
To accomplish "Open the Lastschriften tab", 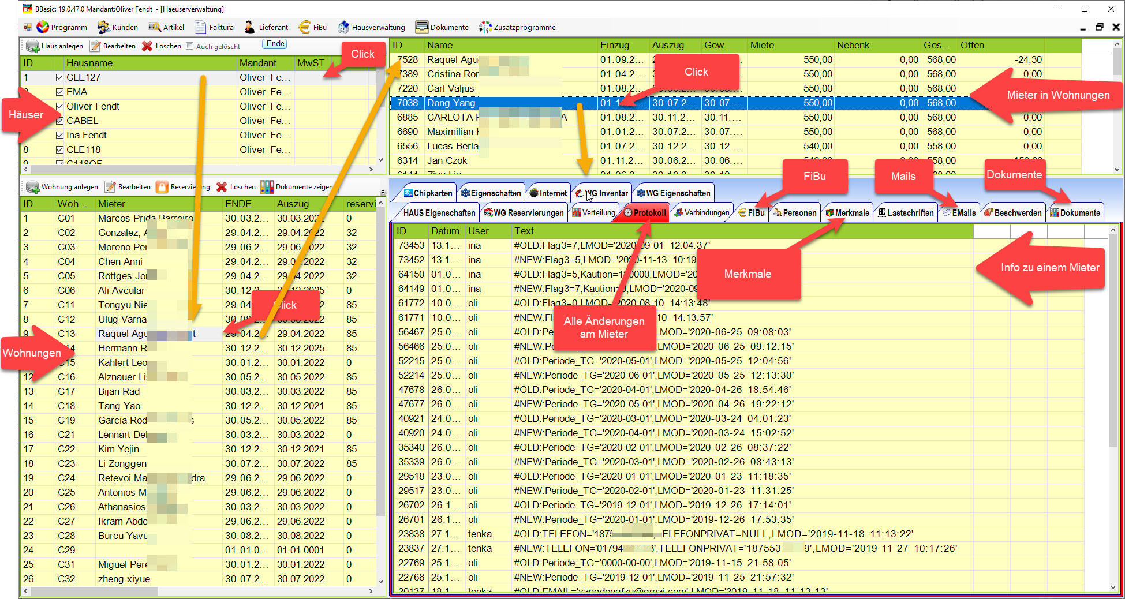I will (x=906, y=213).
